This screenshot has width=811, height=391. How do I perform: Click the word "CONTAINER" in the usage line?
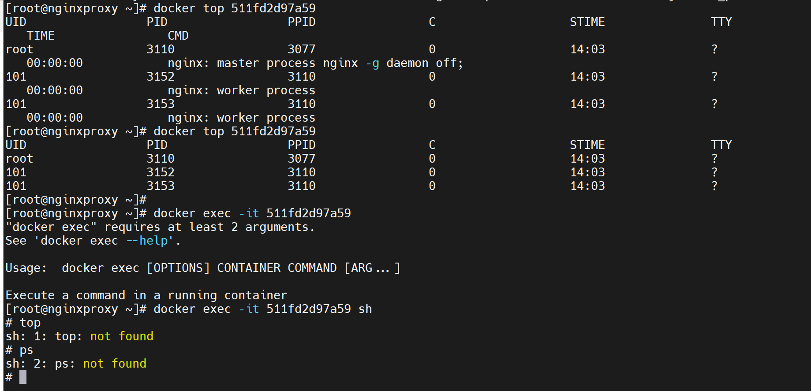click(x=249, y=268)
